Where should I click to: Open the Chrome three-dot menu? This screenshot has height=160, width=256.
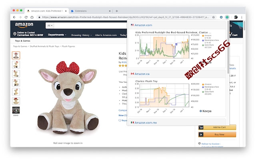[x=242, y=17]
